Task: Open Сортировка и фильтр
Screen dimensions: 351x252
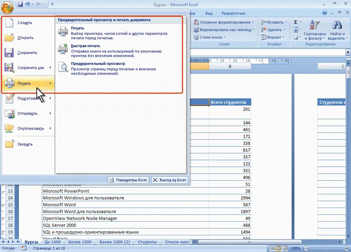Action: coord(315,30)
